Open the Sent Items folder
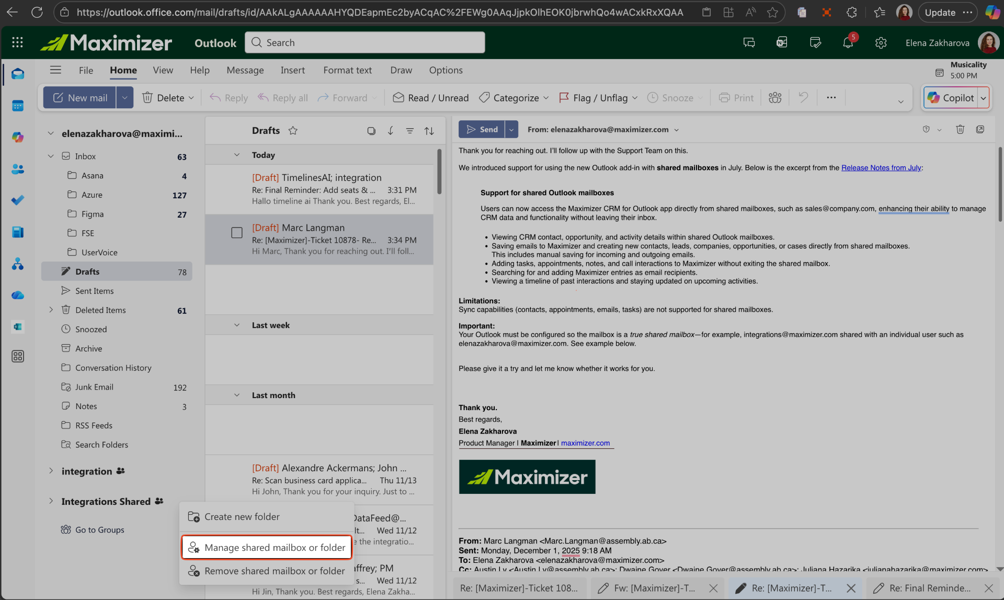 pos(94,291)
